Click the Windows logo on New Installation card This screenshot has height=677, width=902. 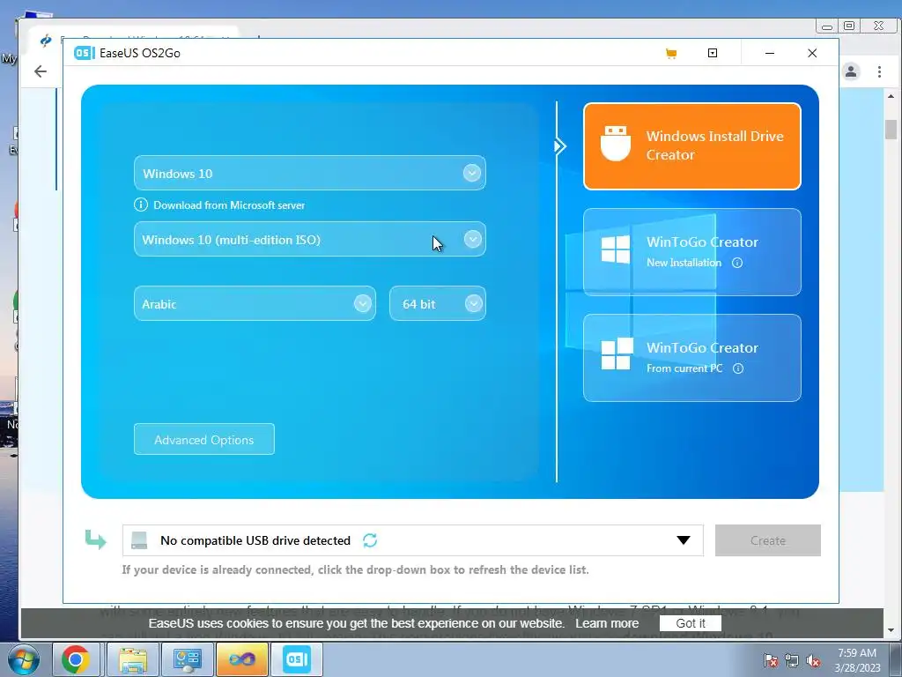[x=616, y=249]
